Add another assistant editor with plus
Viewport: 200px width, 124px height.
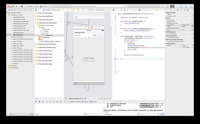pyautogui.click(x=161, y=10)
